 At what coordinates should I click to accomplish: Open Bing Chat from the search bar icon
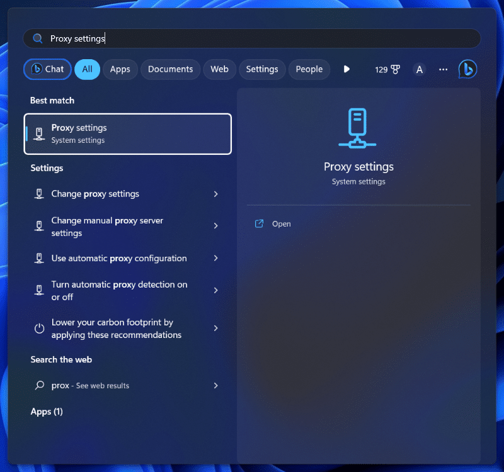[467, 69]
